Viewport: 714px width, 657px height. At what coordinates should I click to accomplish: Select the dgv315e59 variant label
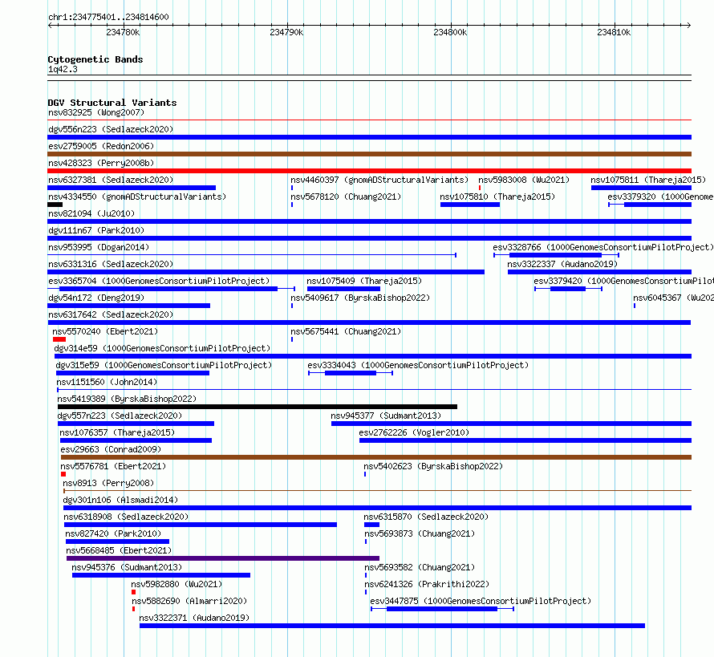(164, 365)
